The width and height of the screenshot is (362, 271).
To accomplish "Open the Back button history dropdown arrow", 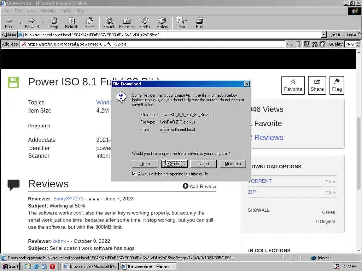I will click(21, 23).
